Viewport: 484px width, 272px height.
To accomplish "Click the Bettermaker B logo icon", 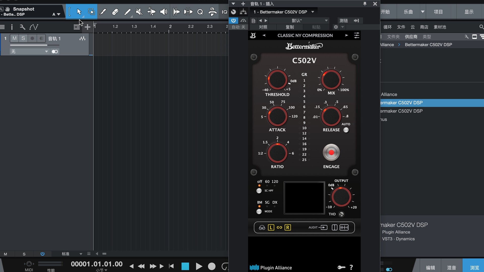I will click(253, 36).
